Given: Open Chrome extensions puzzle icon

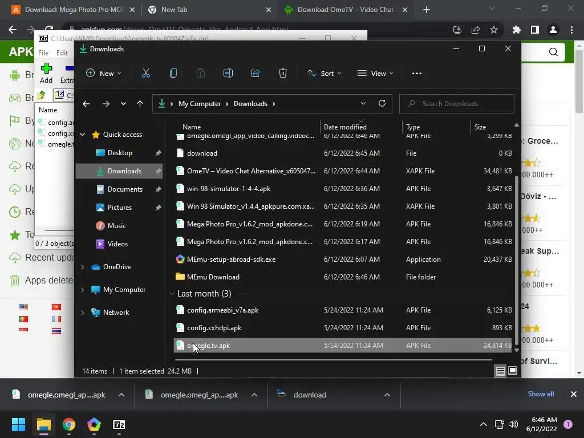Looking at the screenshot, I should (516, 30).
